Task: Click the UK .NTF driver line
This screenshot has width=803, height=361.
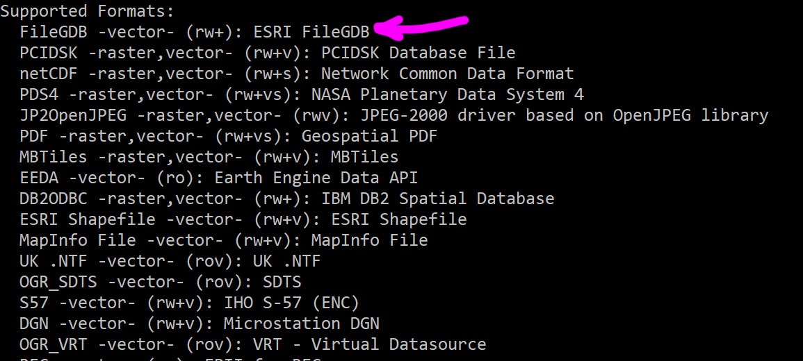Action: [x=170, y=262]
